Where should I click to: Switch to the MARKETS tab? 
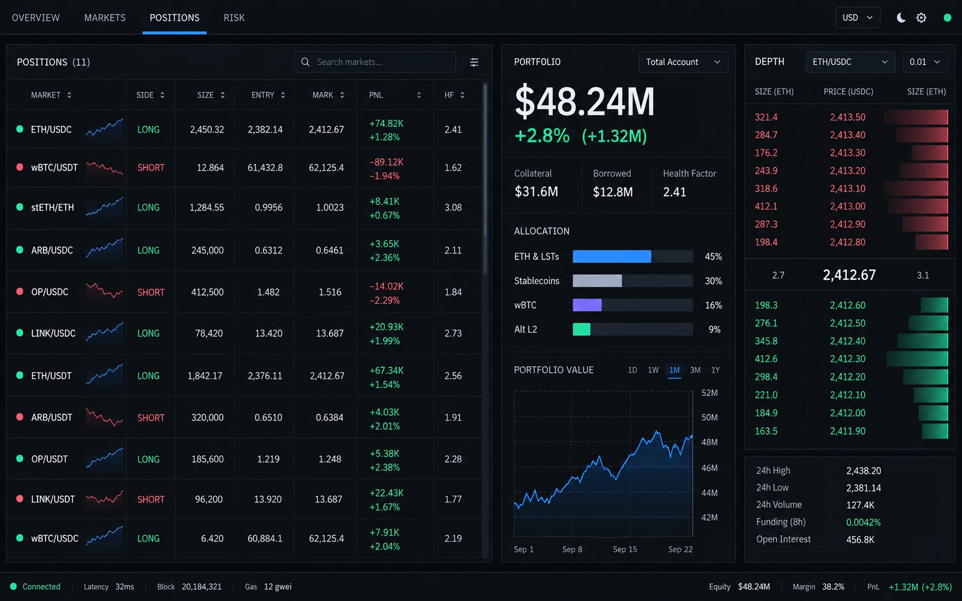[x=105, y=18]
